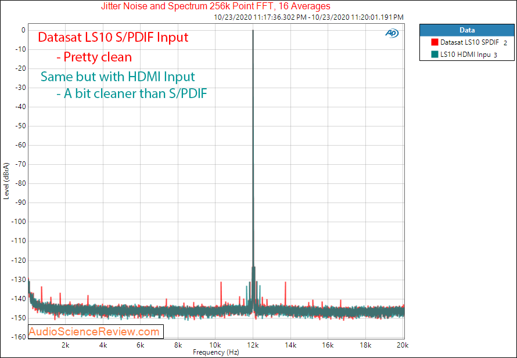Click the red Datasat LS10 SPDIF legend swatch
The image size is (517, 358).
435,42
